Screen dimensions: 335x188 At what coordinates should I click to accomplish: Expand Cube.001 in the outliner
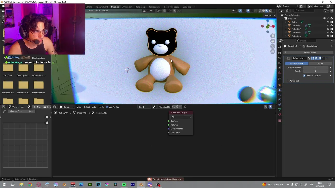286,26
